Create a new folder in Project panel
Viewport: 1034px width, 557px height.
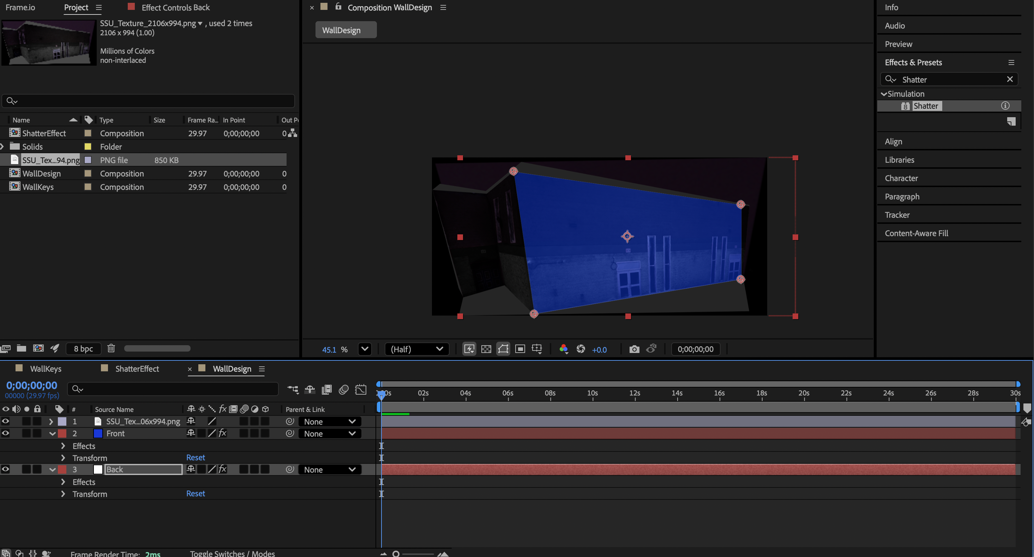pyautogui.click(x=21, y=348)
